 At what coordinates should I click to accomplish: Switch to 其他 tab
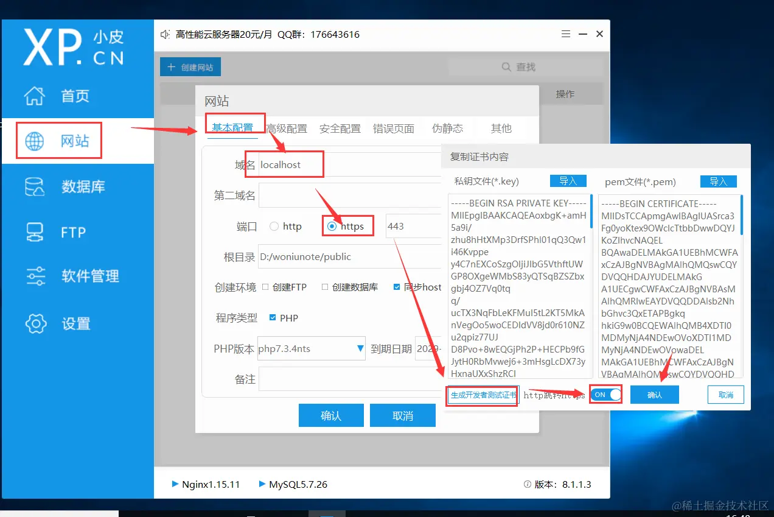[x=501, y=128]
